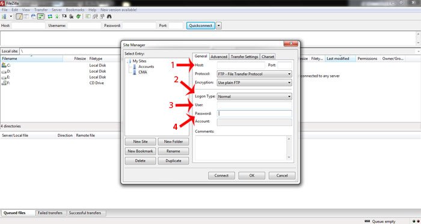Click the reconnect green check icon

(x=78, y=17)
